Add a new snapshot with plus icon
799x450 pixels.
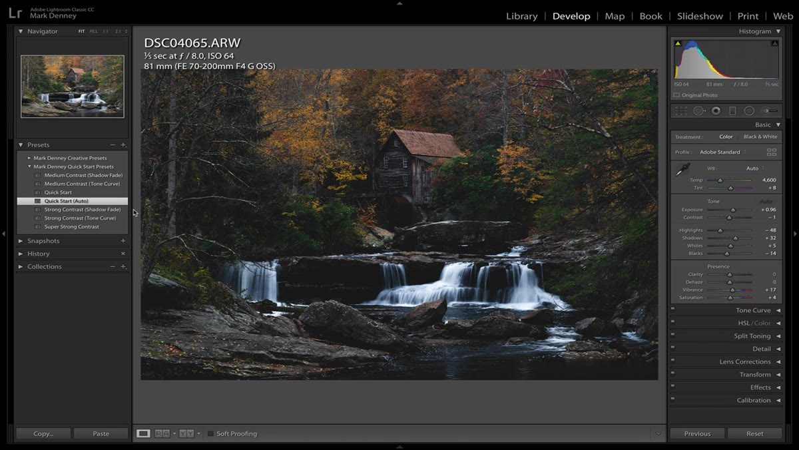[x=123, y=241]
